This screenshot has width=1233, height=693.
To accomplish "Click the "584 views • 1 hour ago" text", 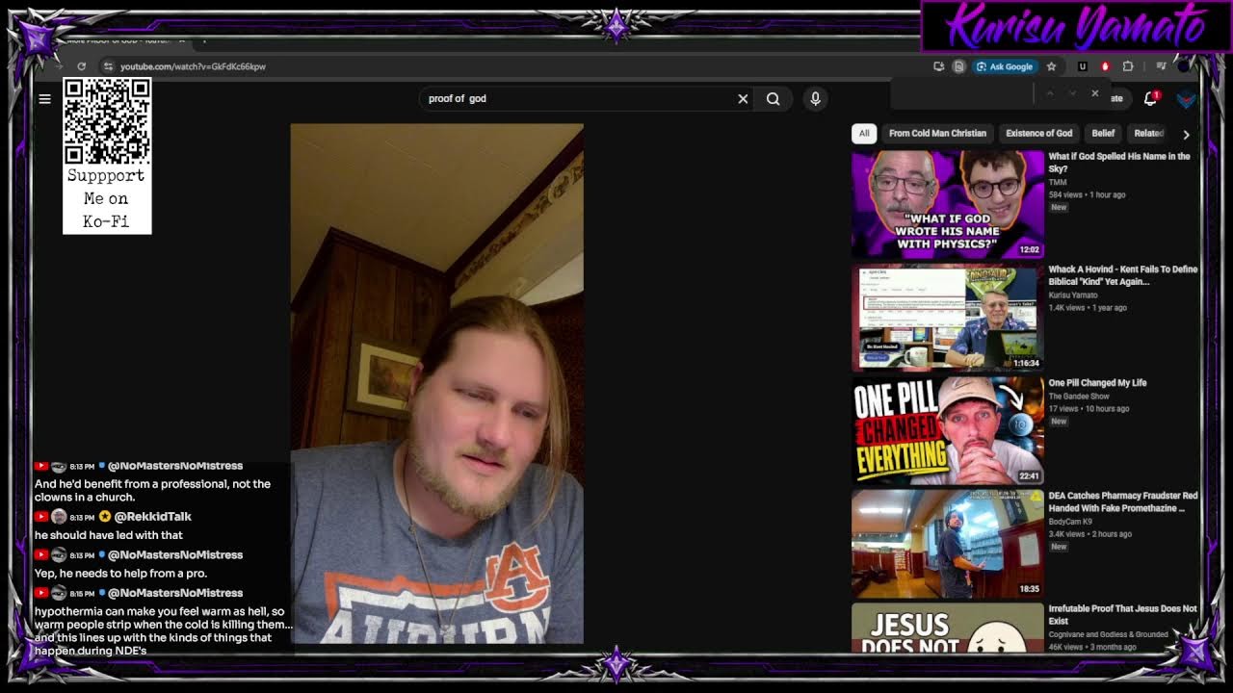I will coord(1087,194).
